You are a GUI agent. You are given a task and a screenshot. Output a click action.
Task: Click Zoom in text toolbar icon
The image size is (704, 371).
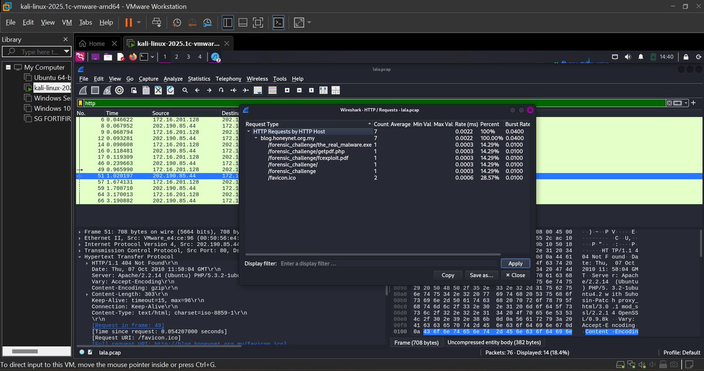(287, 90)
